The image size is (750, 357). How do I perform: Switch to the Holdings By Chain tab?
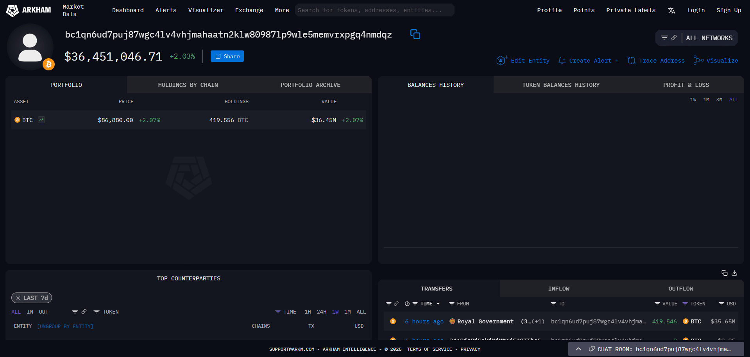[188, 85]
